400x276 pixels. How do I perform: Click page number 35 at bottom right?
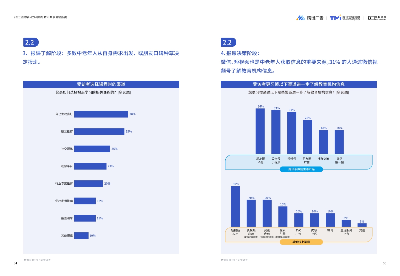384,263
